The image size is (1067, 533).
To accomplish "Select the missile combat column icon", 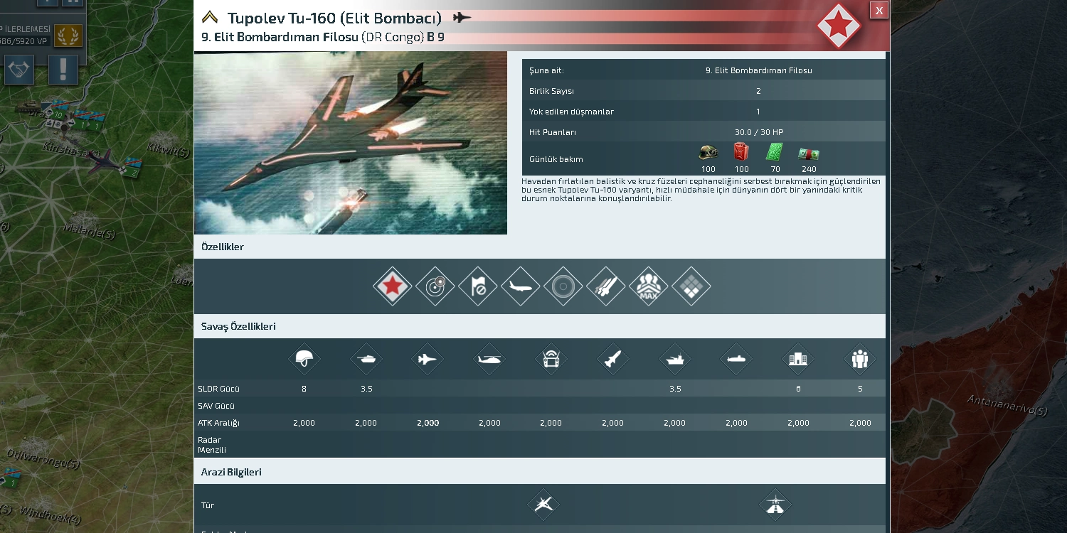I will [x=613, y=360].
